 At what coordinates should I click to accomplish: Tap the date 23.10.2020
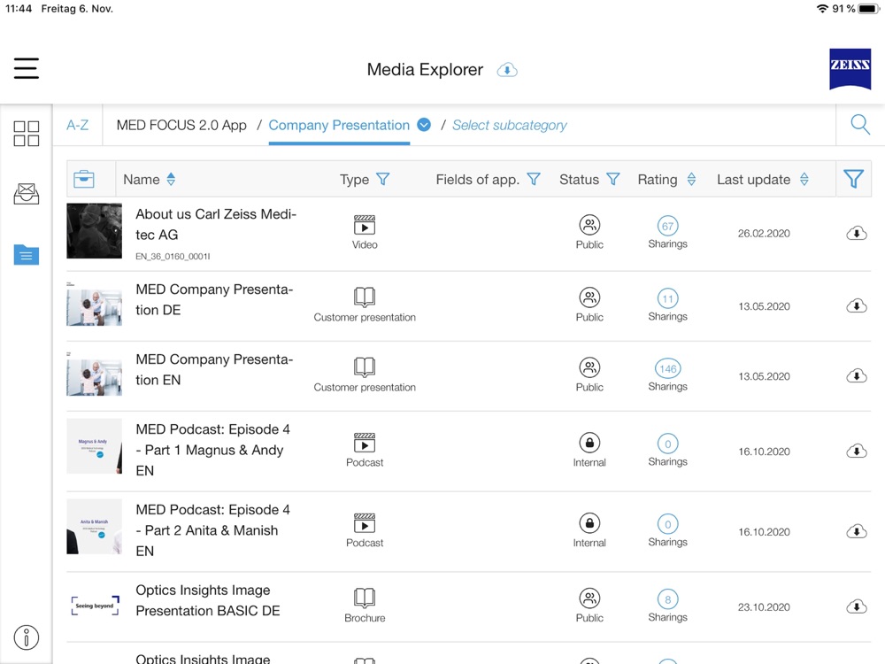764,607
